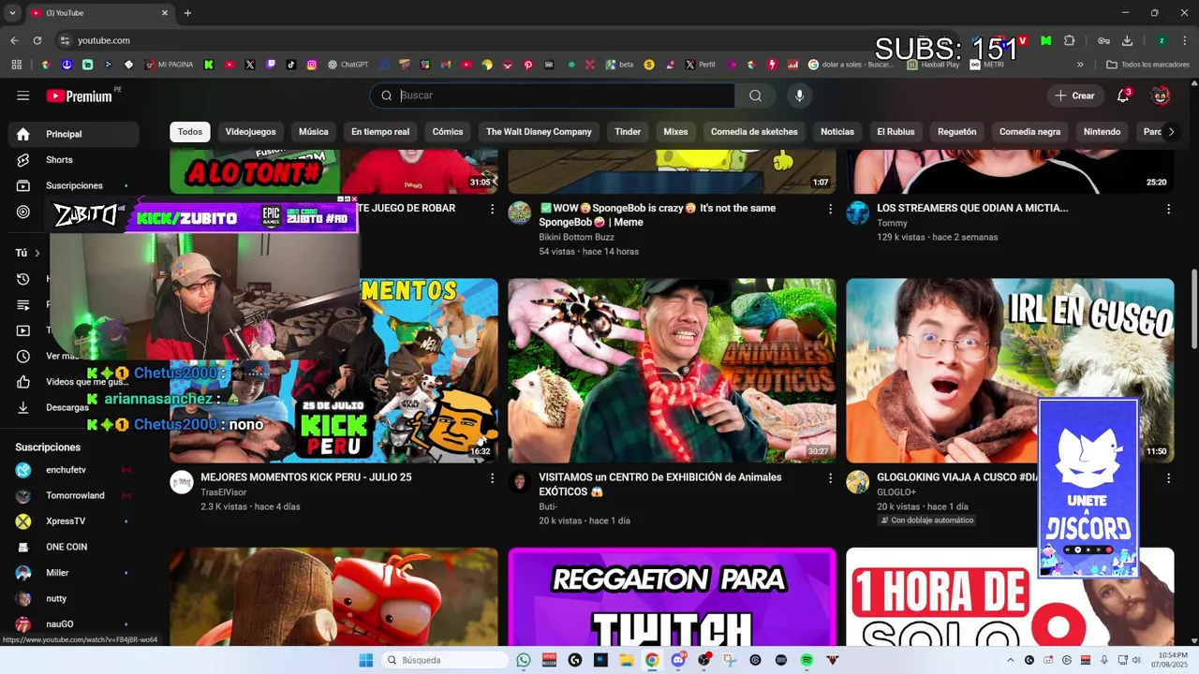Select the Nintendo filter chip
Viewport: 1199px width, 674px height.
(1102, 132)
